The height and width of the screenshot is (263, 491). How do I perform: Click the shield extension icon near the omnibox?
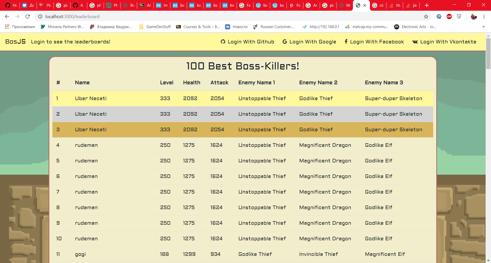(459, 16)
